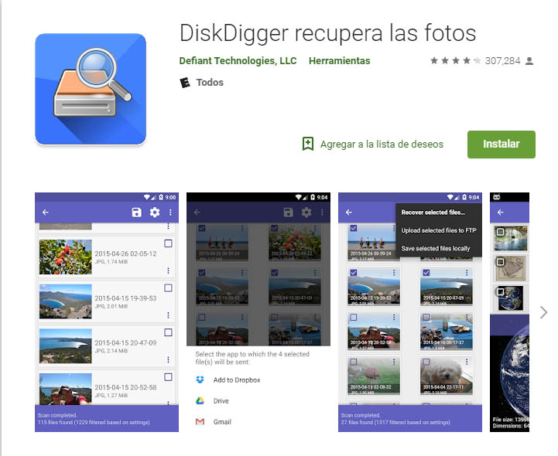558x456 pixels.
Task: Check white dog photo 2015-04-04 22-17-11
Action: (x=426, y=362)
